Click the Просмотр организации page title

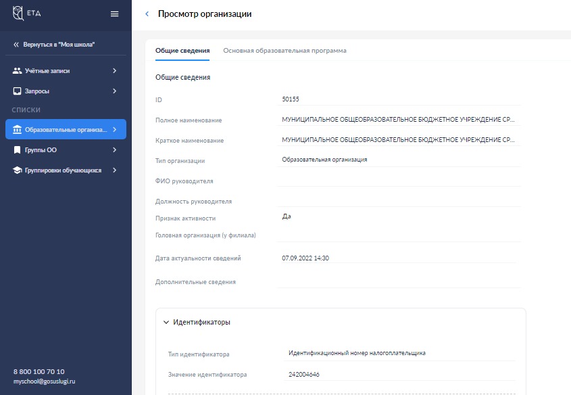coord(205,14)
